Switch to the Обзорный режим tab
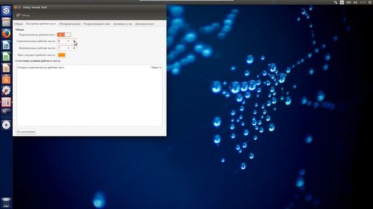 (70, 24)
